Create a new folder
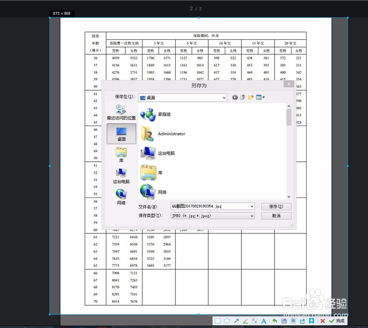 point(251,97)
